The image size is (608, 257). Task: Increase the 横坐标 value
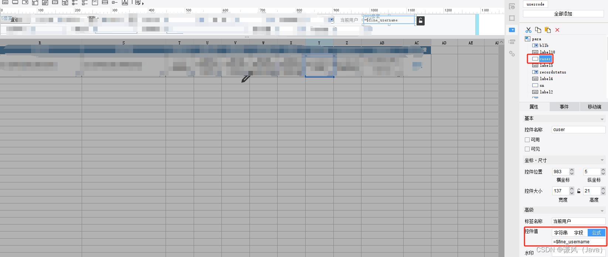point(572,170)
